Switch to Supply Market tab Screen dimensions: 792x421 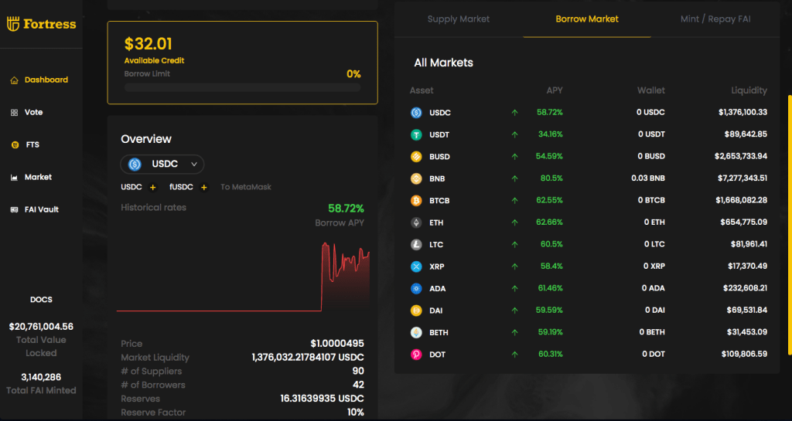[458, 19]
